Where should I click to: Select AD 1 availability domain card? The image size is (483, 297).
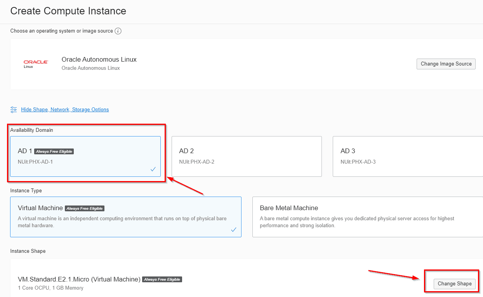coord(85,156)
